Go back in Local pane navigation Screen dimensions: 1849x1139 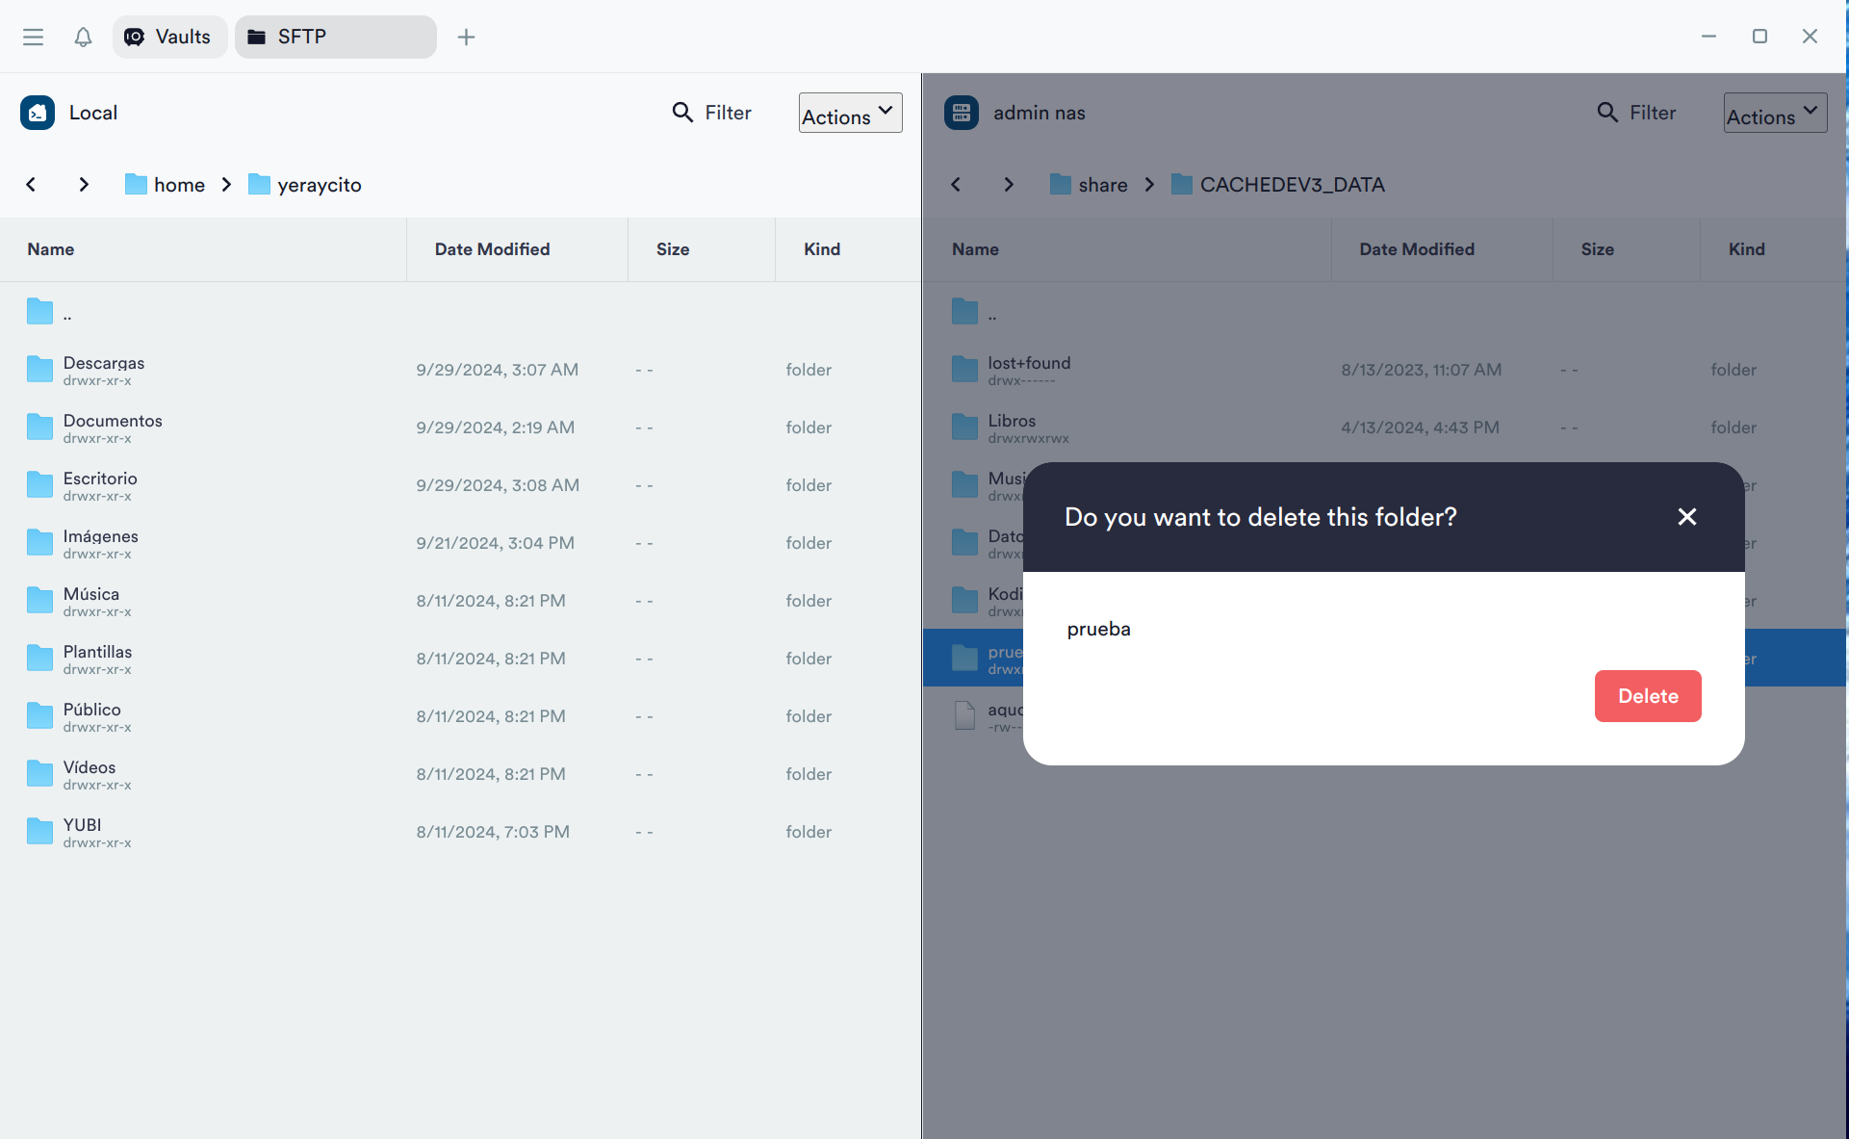pos(31,184)
